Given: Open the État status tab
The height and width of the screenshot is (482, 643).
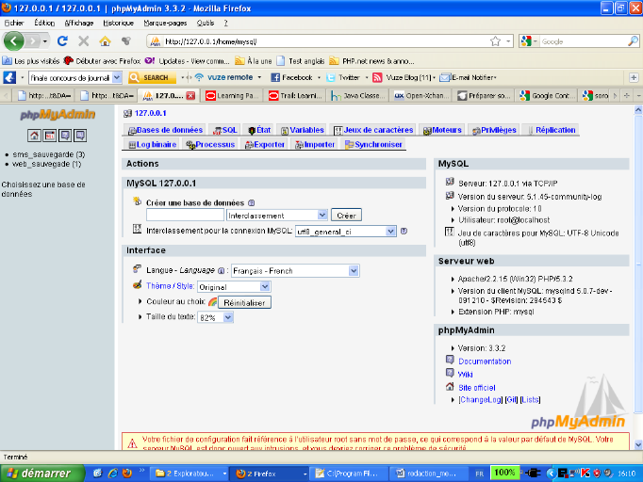Looking at the screenshot, I should [x=259, y=130].
